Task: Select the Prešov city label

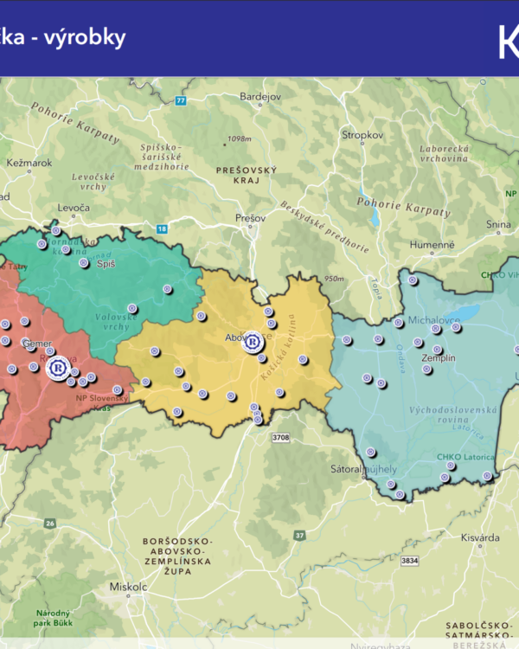Action: (250, 218)
